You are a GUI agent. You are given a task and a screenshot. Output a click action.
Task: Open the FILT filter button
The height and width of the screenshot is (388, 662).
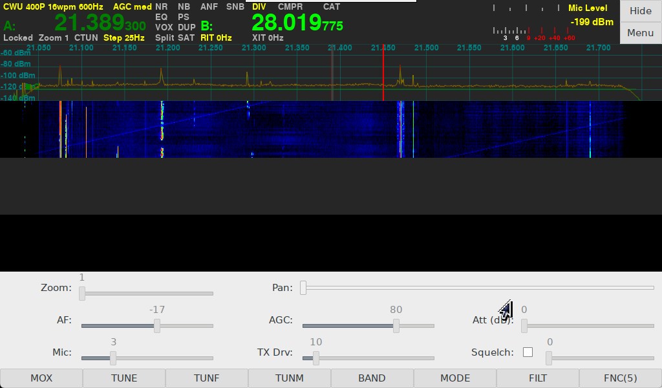pyautogui.click(x=538, y=378)
